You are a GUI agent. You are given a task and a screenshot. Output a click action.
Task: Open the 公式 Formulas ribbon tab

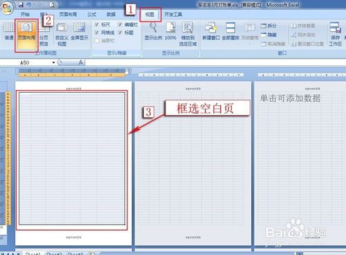pyautogui.click(x=91, y=15)
